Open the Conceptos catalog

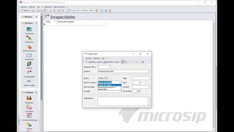coord(29,108)
